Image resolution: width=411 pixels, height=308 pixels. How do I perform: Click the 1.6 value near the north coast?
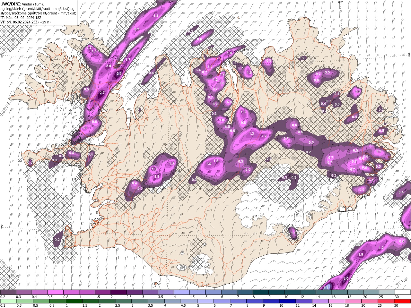[249, 73]
